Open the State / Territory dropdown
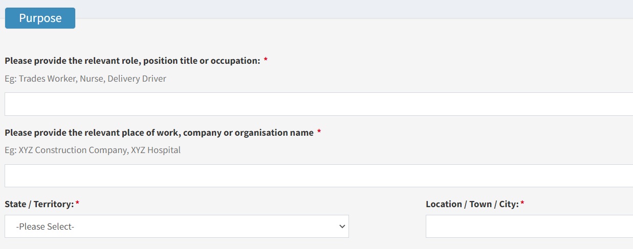Screen dimensions: 633x249 177,226
